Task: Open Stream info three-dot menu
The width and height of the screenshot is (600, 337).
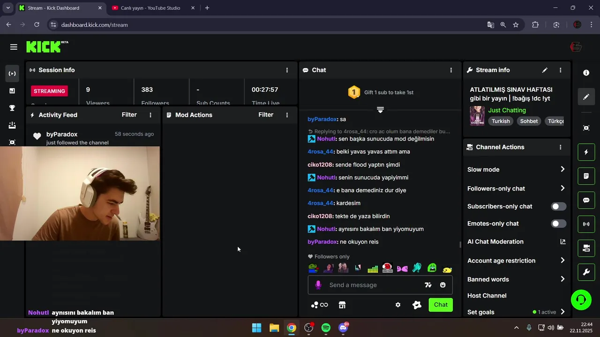Action: point(560,70)
